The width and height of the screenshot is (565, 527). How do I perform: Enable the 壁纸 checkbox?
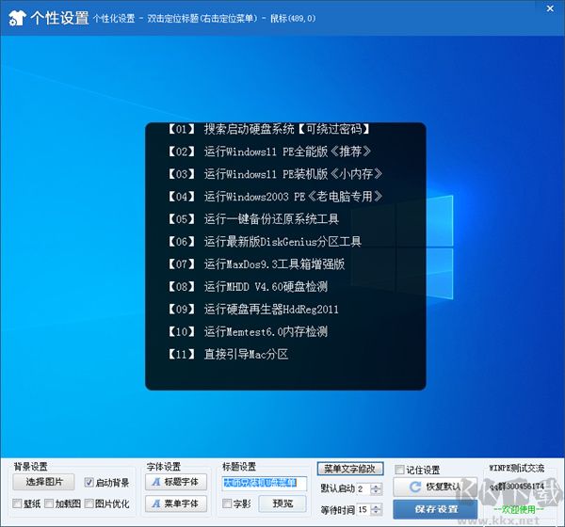[17, 503]
